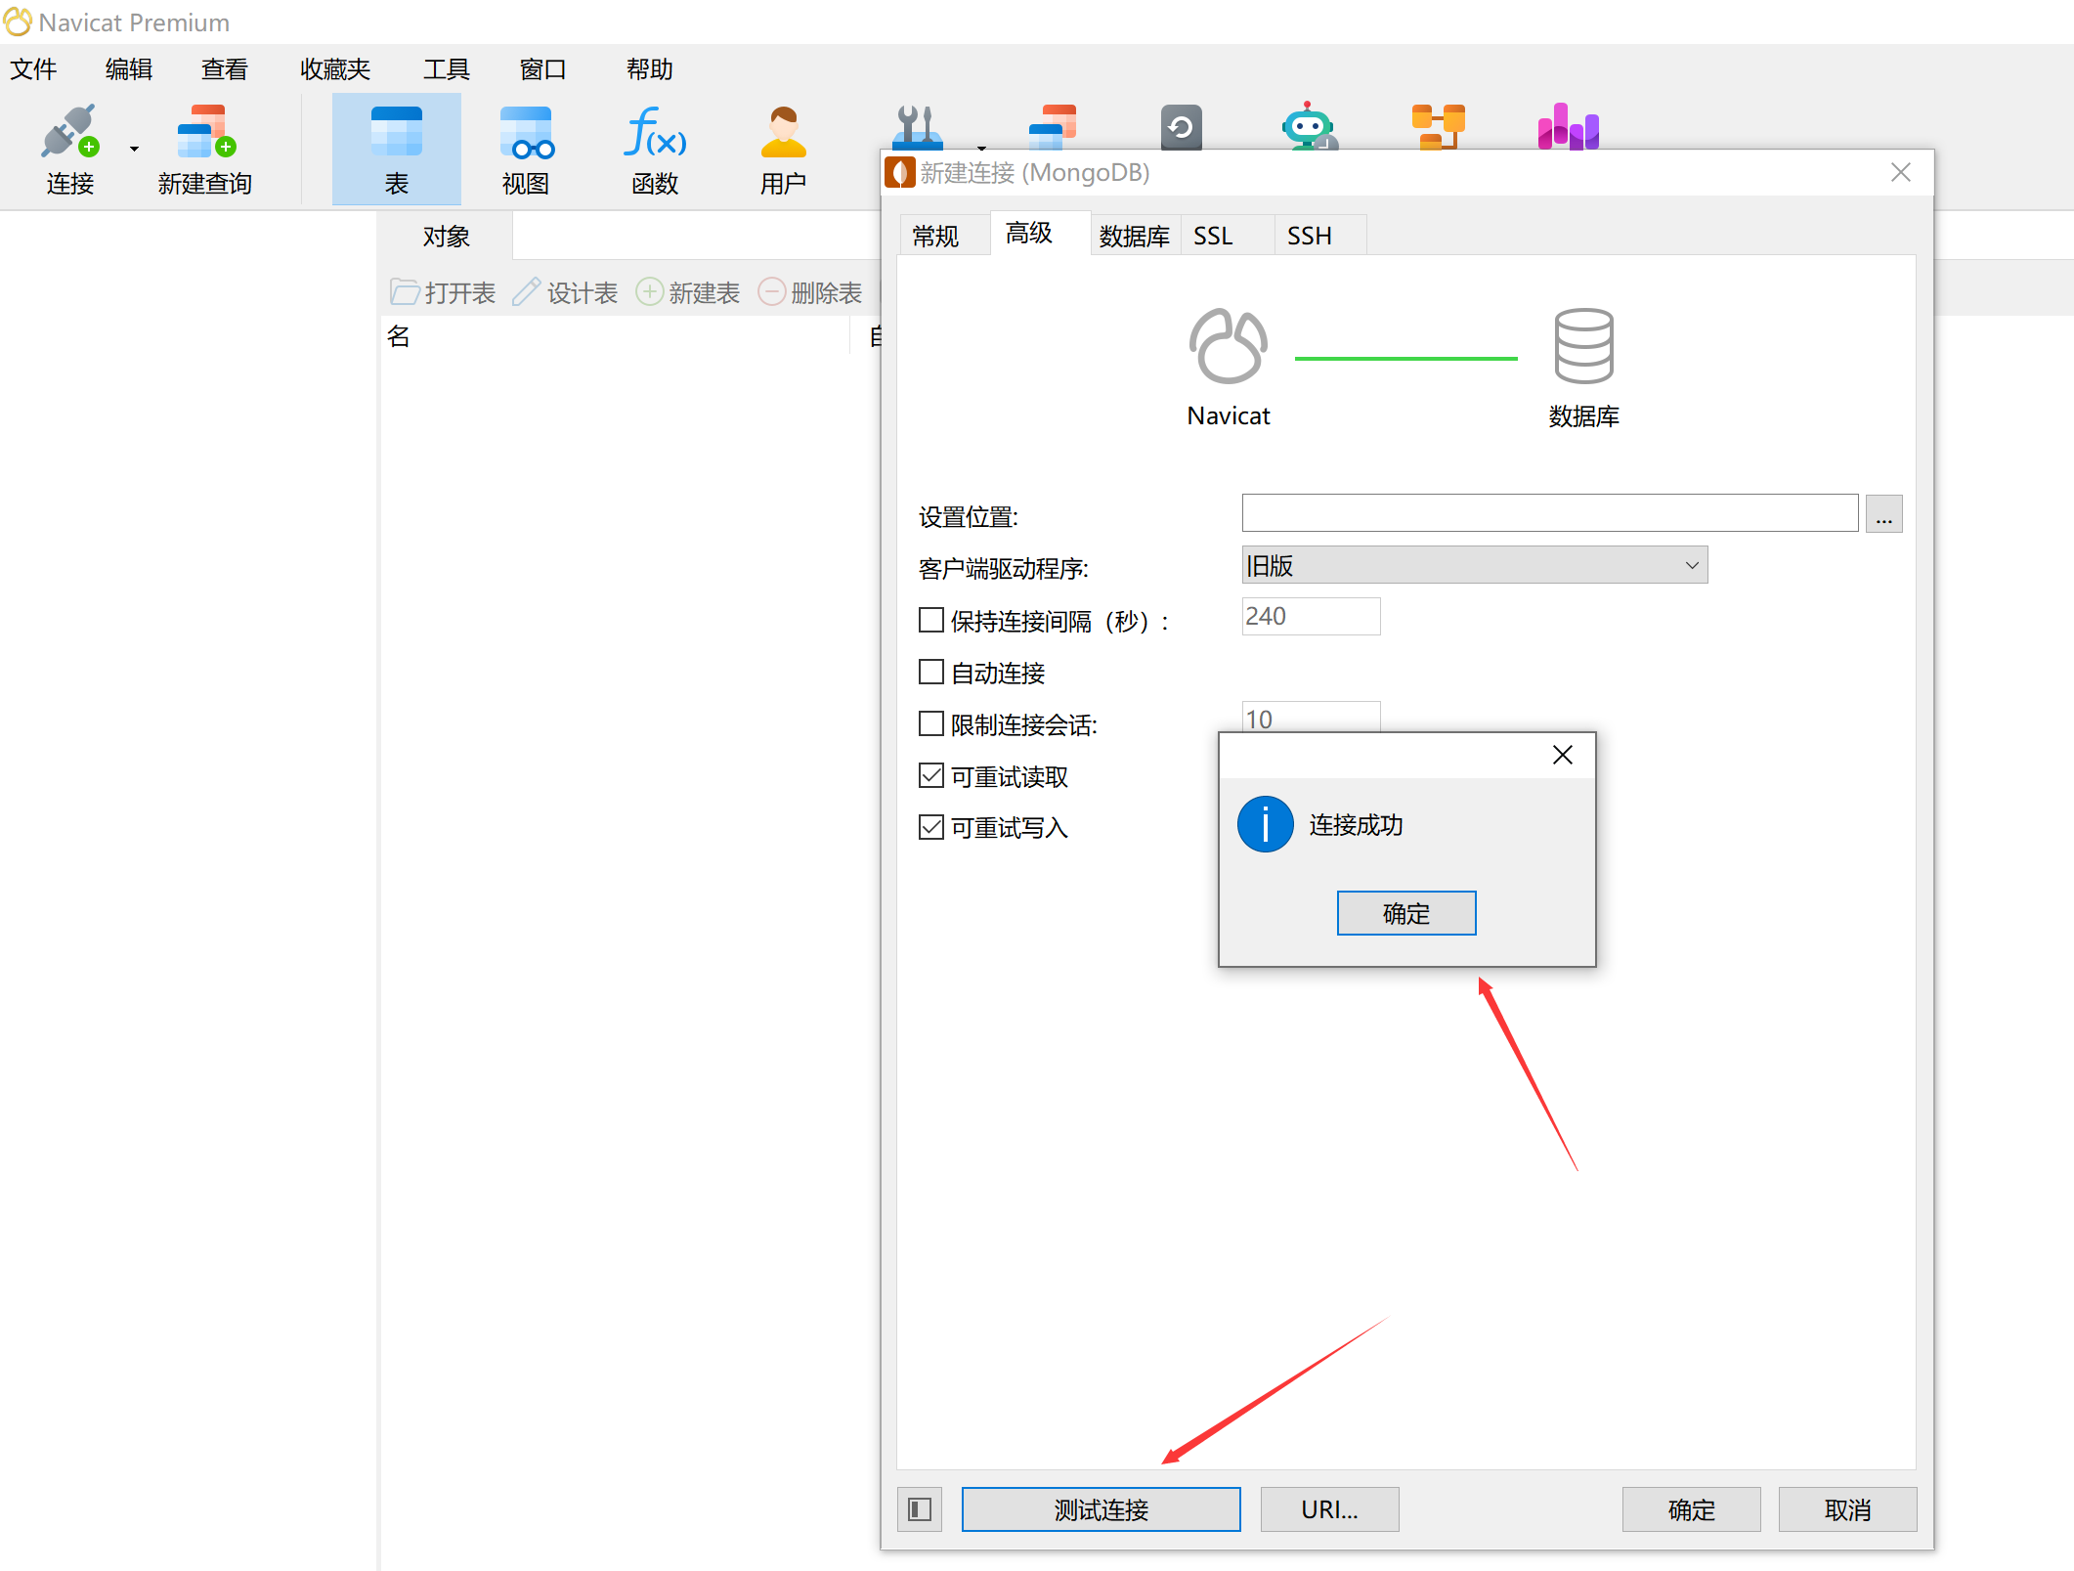Click the tools wrench toolbar icon

917,127
